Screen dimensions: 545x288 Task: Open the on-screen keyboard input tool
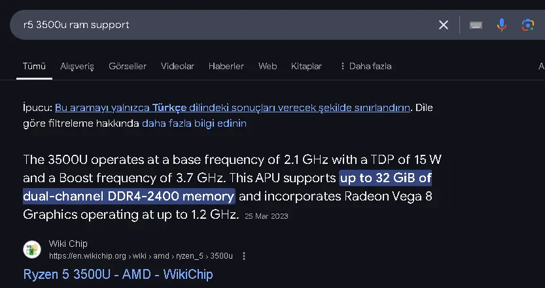(x=476, y=25)
